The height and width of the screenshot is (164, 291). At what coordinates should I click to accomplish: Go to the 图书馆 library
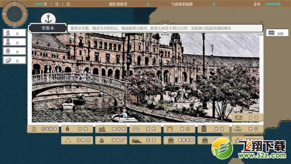coord(111,129)
